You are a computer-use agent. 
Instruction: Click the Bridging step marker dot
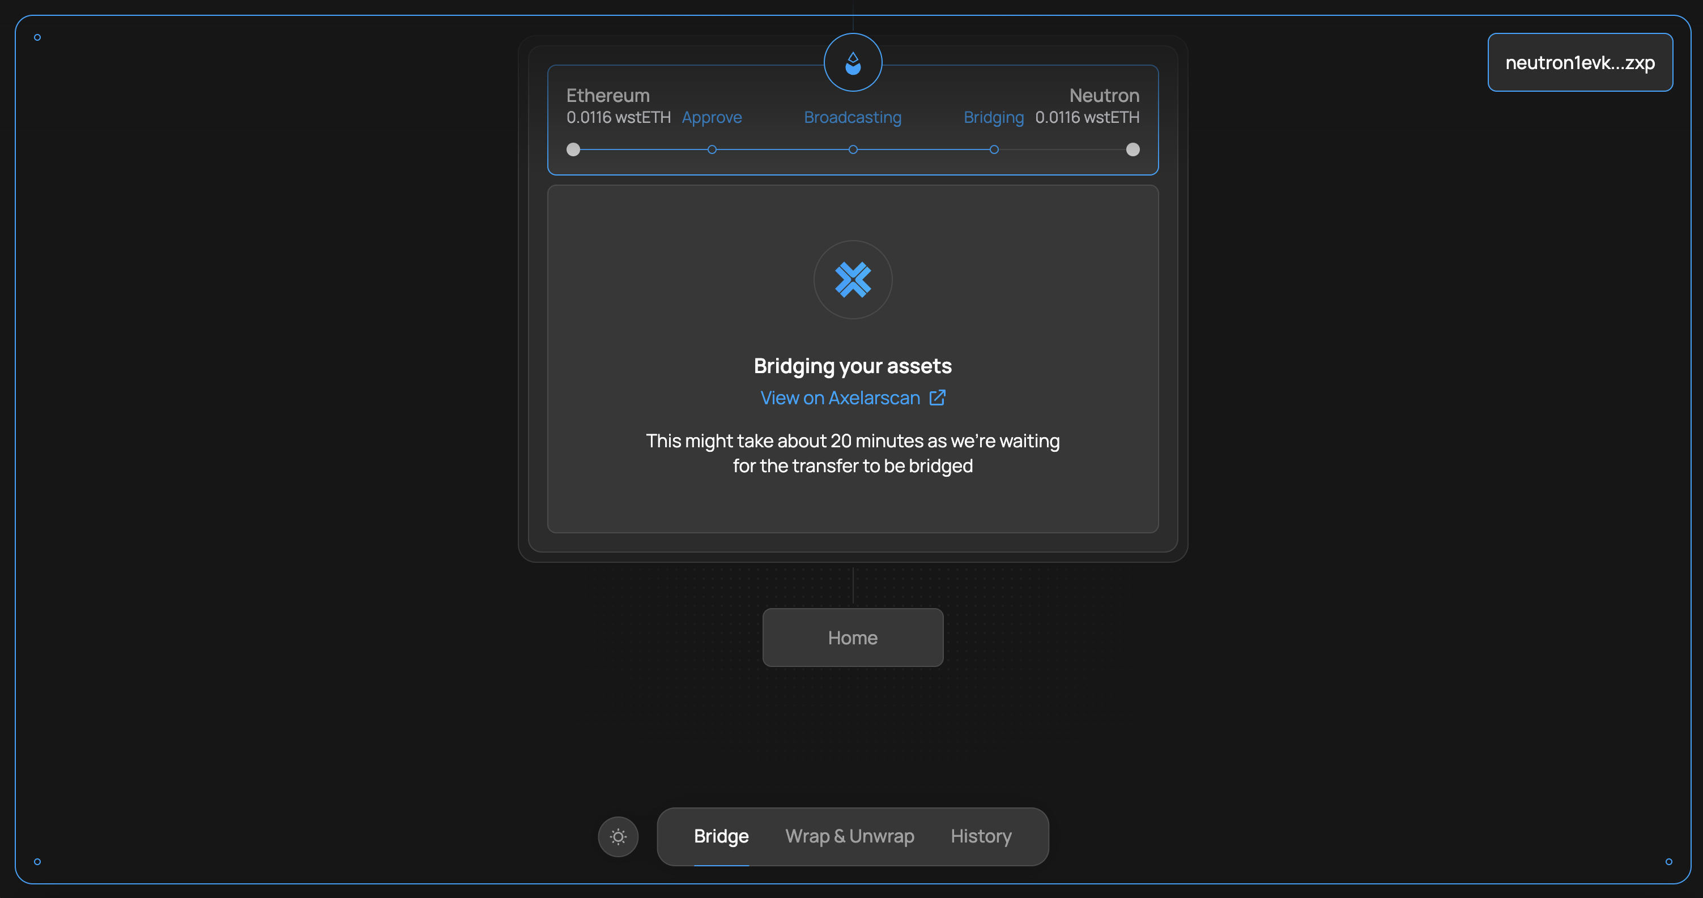(x=994, y=149)
